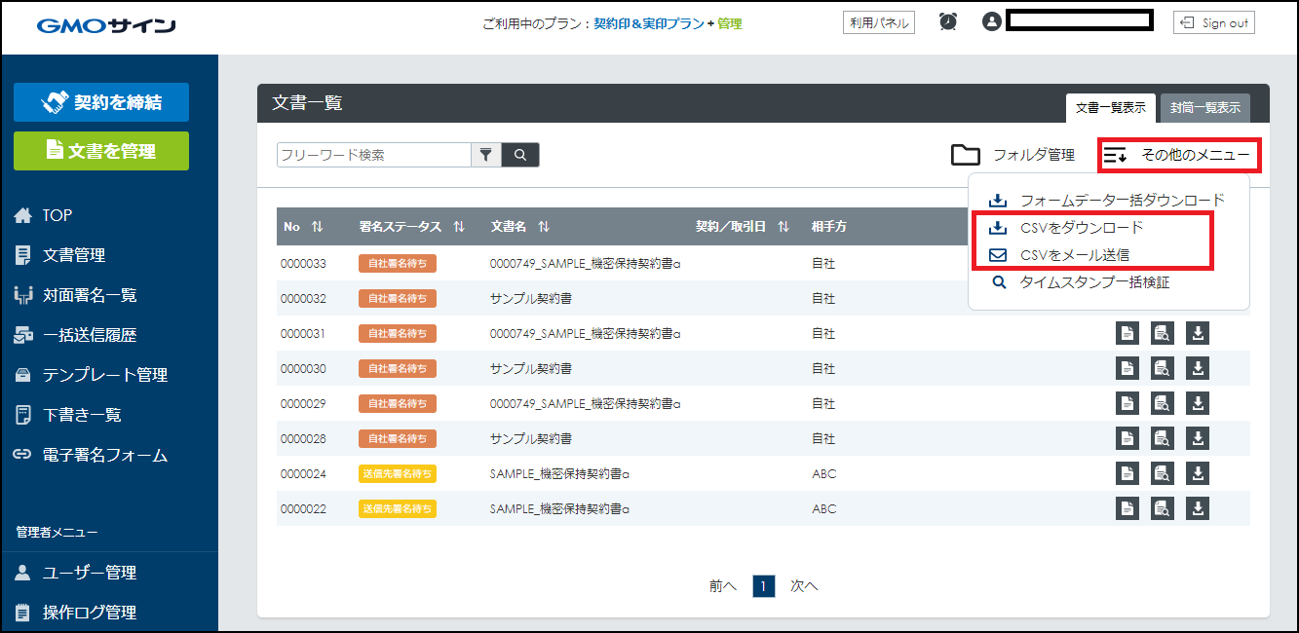Open TOP in the sidebar
This screenshot has width=1299, height=633.
pos(43,215)
